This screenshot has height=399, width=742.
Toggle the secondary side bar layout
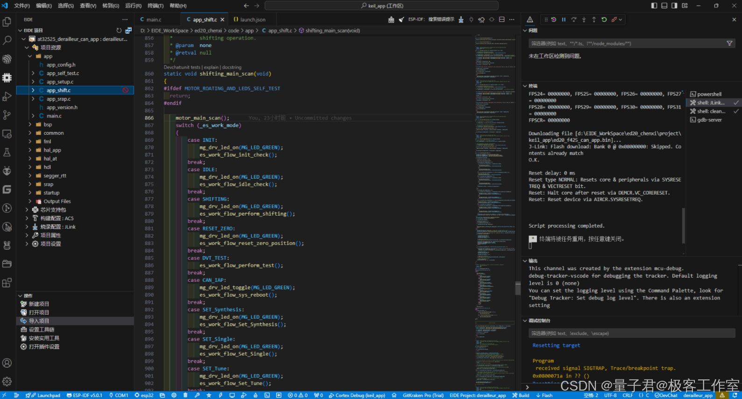674,6
